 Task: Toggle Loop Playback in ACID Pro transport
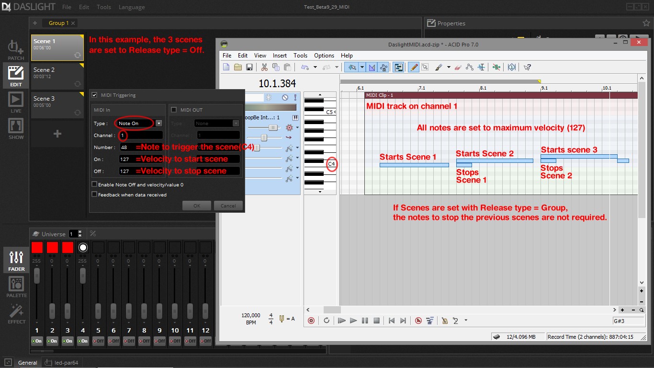tap(327, 321)
